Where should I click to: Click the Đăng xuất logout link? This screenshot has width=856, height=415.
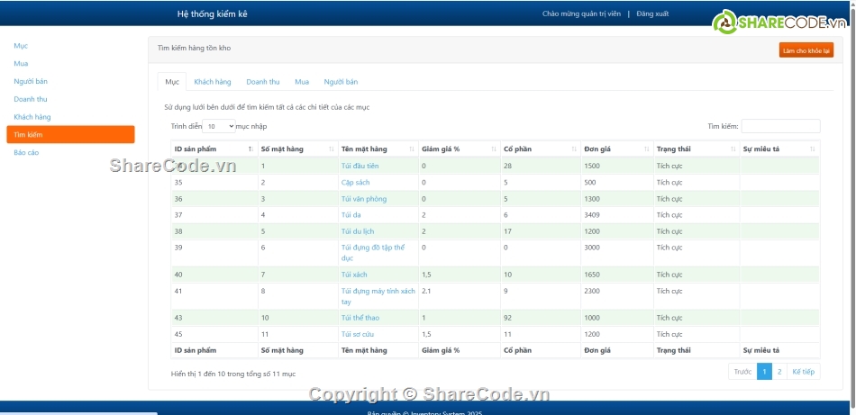[652, 14]
